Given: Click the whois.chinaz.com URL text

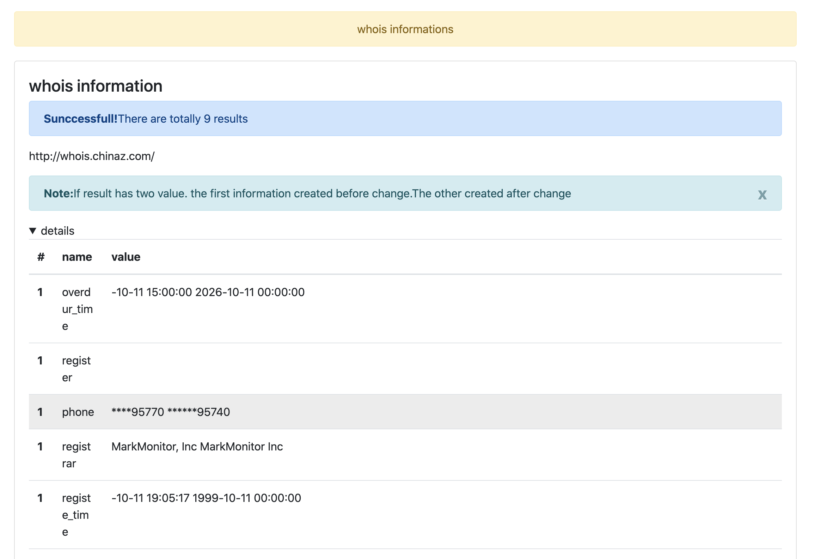Looking at the screenshot, I should tap(91, 156).
